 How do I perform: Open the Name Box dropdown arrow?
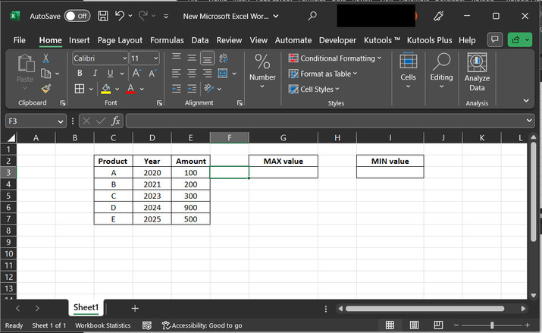click(61, 121)
